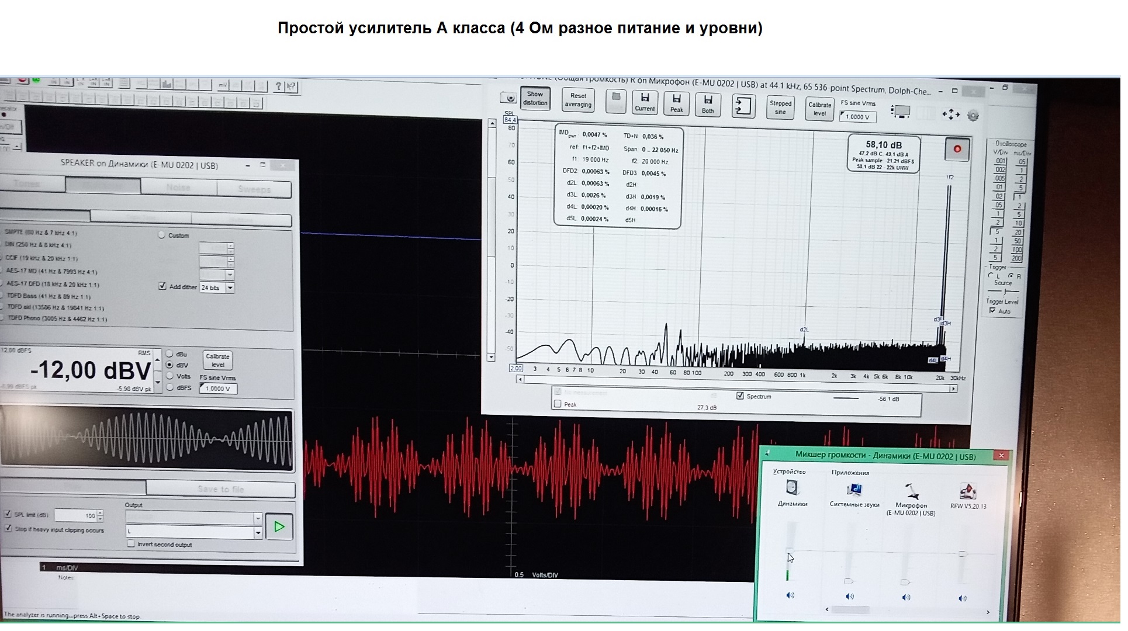The image size is (1128, 631).
Task: Switch to the Sweeps generator tab
Action: (x=254, y=189)
